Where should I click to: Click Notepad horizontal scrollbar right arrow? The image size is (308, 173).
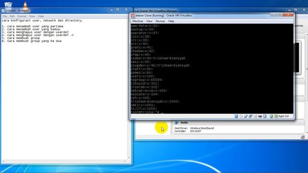(125, 161)
